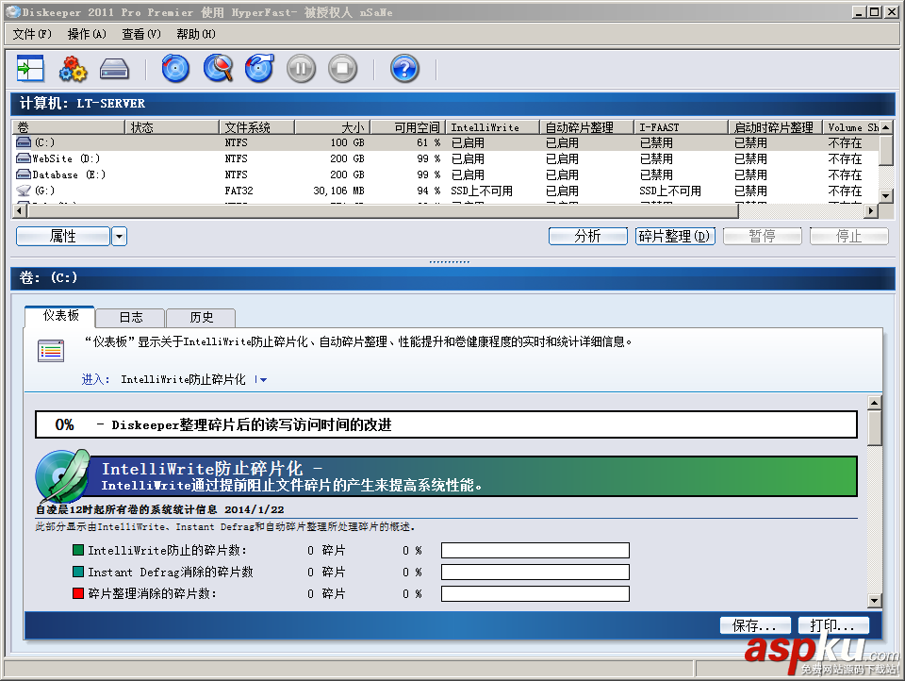Switch to the 仪表板 tab
The width and height of the screenshot is (905, 681).
coord(60,315)
